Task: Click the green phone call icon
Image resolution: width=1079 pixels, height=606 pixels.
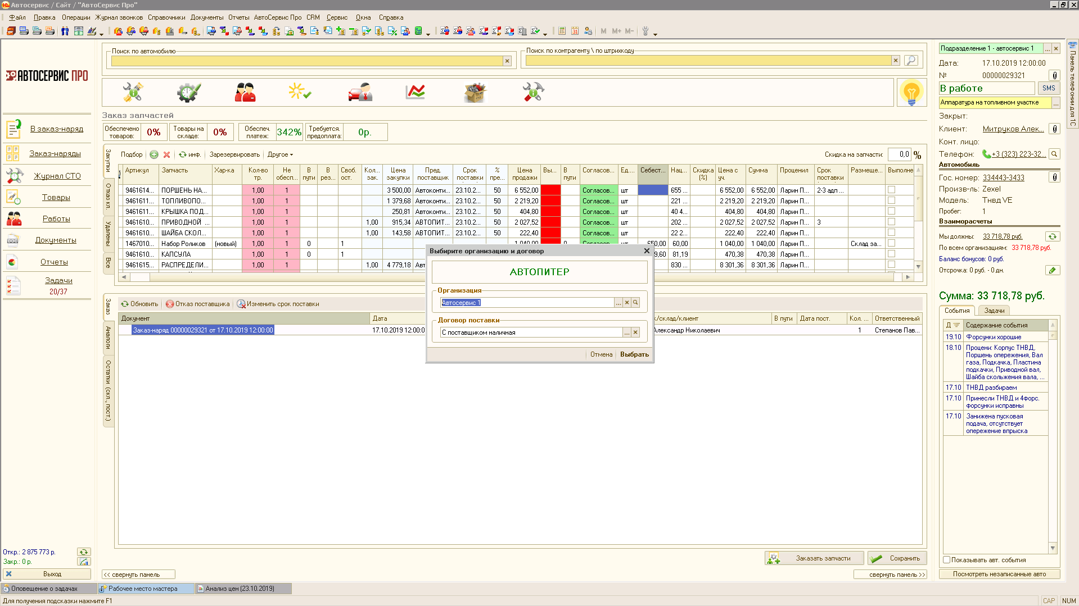Action: (986, 154)
